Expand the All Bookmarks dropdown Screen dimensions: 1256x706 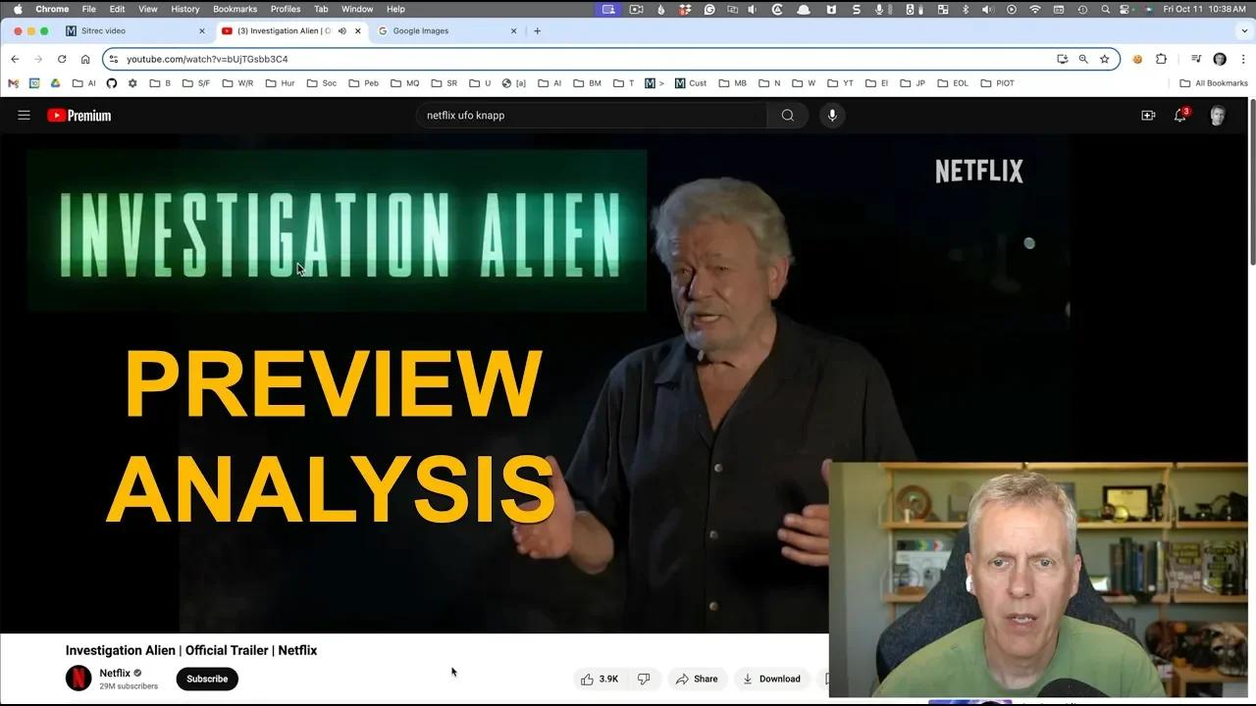click(1214, 83)
